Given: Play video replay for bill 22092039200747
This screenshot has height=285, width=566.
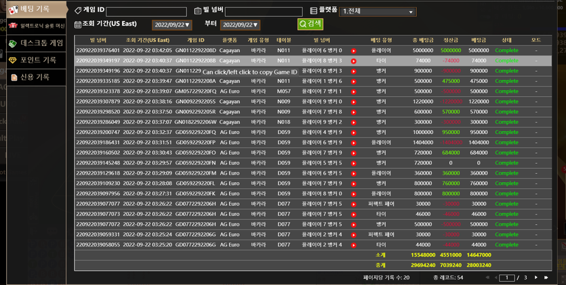Looking at the screenshot, I should click(x=353, y=133).
